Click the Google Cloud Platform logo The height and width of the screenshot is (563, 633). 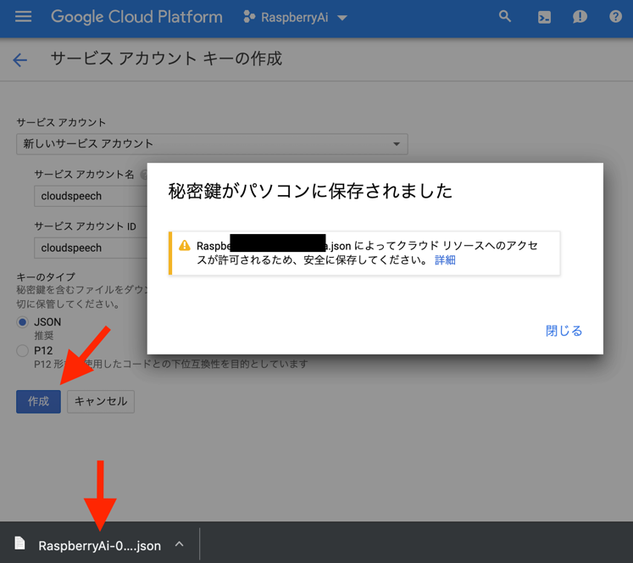[136, 17]
